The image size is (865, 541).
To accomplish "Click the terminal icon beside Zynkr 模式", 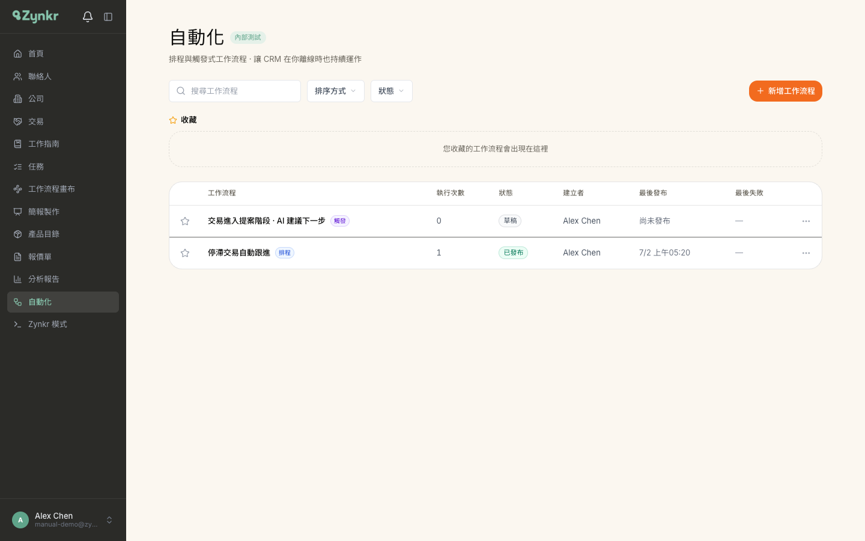I will click(17, 324).
